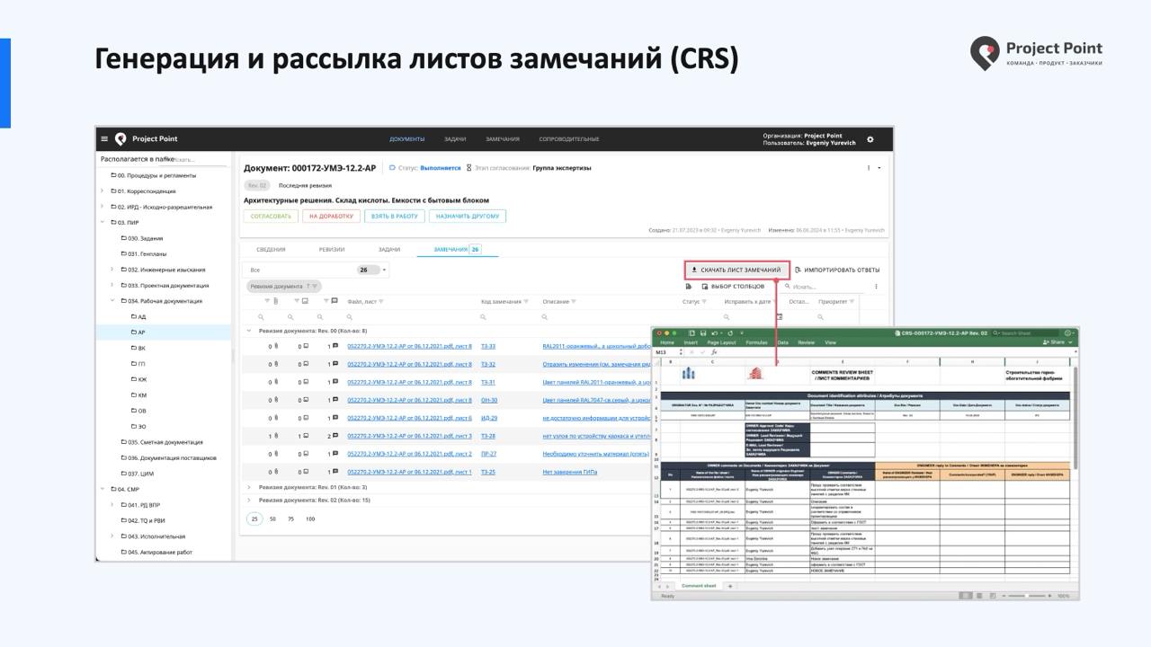Click the fx insert function icon
Screen dimensions: 1151x647
(x=714, y=351)
